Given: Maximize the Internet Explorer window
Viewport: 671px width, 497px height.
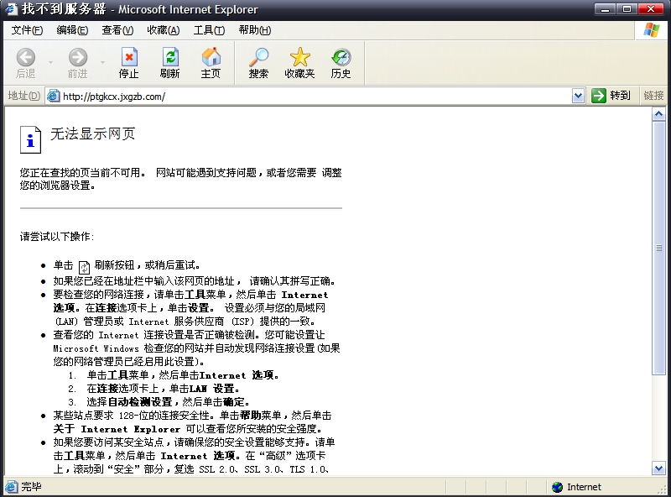Looking at the screenshot, I should 627,9.
